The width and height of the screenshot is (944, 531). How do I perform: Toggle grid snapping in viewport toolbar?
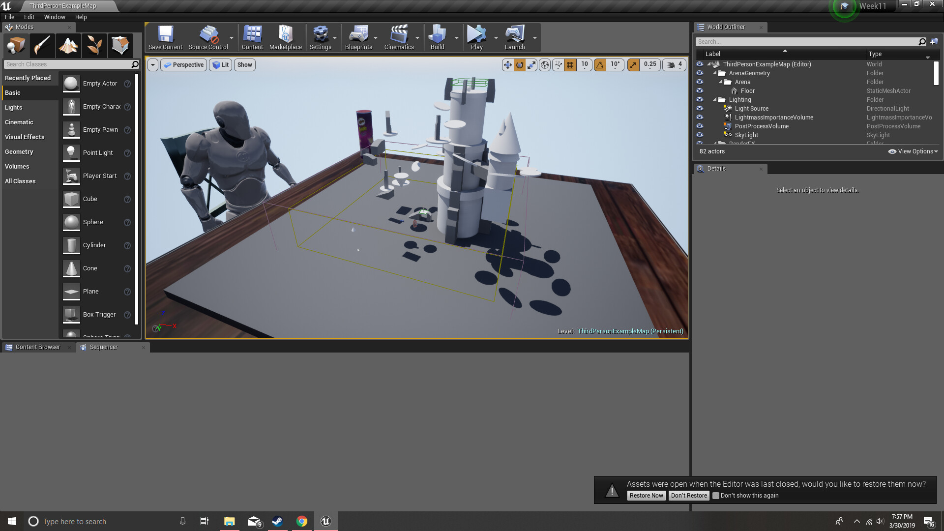[x=570, y=65]
